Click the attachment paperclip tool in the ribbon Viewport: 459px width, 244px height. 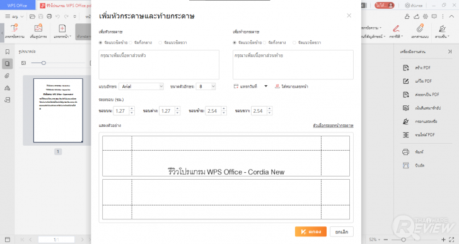point(420,32)
